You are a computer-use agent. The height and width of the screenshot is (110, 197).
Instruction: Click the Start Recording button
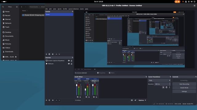(184, 84)
